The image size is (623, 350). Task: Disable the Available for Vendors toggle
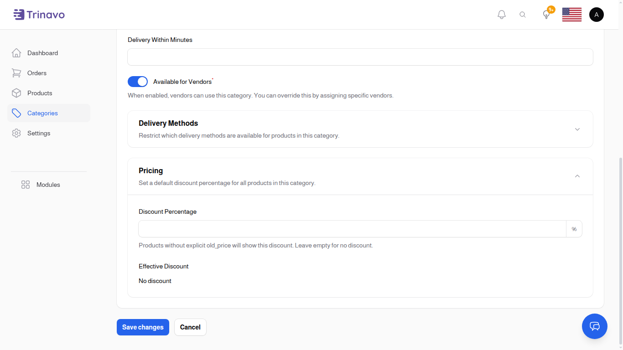[137, 81]
